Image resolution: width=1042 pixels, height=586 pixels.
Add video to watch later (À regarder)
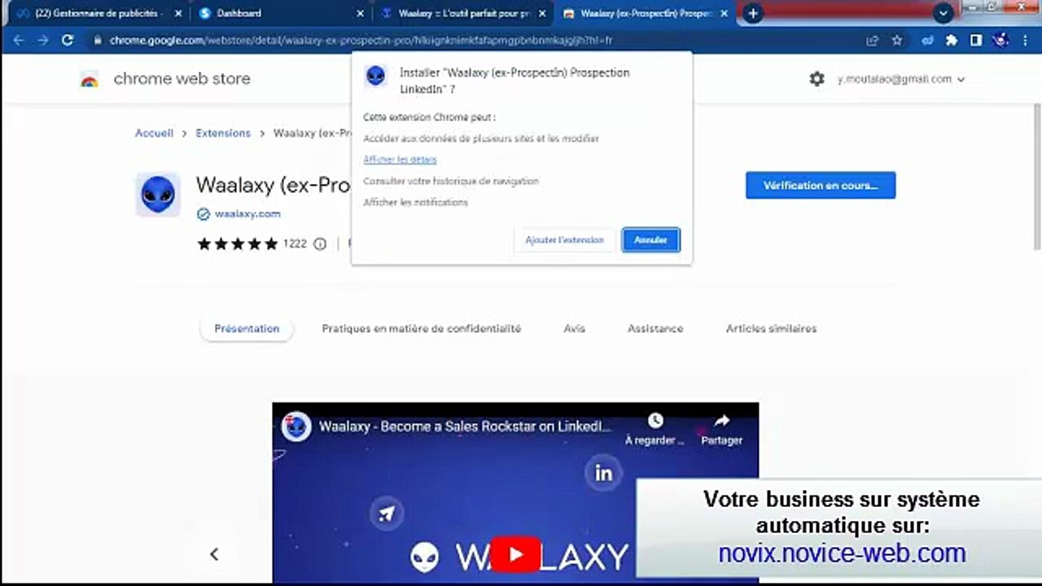coord(655,428)
